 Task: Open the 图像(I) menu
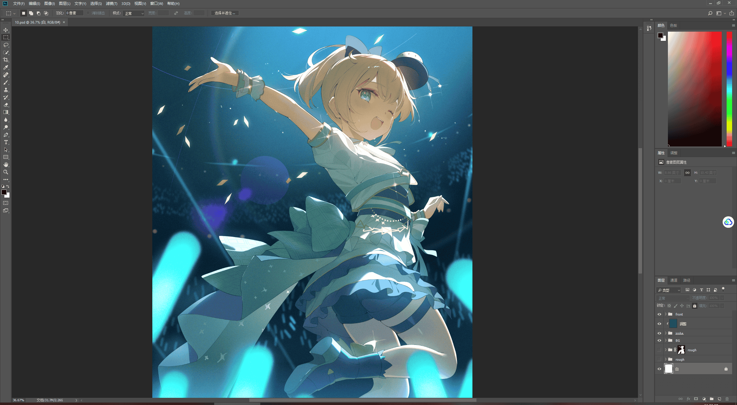point(50,3)
